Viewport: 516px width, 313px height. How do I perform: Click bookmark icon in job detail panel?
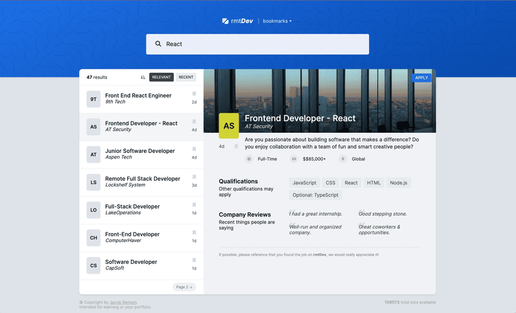236,147
